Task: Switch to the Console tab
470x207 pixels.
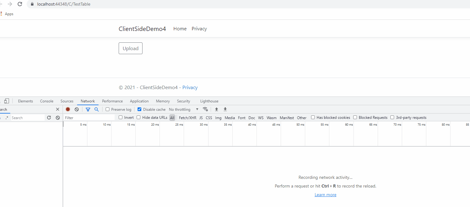Action: click(46, 101)
